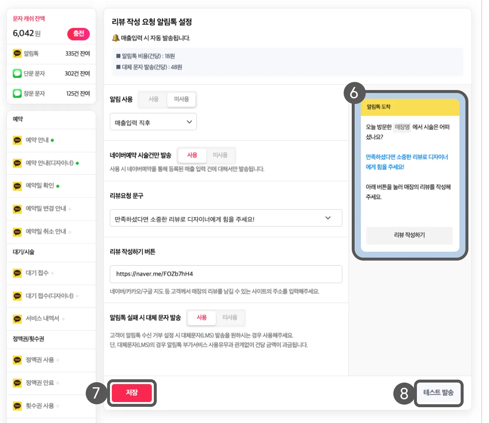Screen dimensions: 489x423
Task: Open 예약일 변경 안내 in the sidebar
Action: tap(46, 208)
